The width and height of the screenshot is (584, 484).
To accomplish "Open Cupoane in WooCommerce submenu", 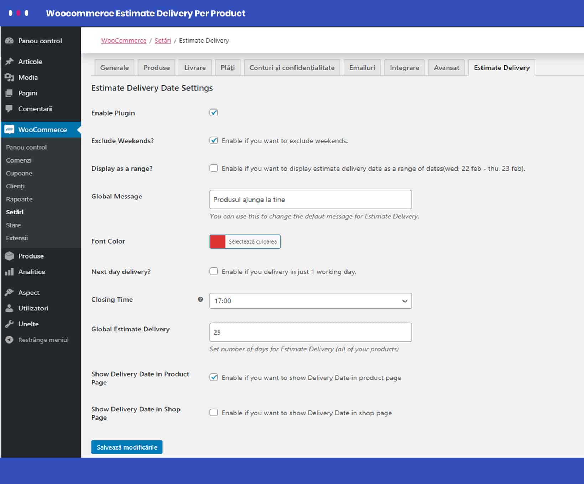I will (x=19, y=173).
